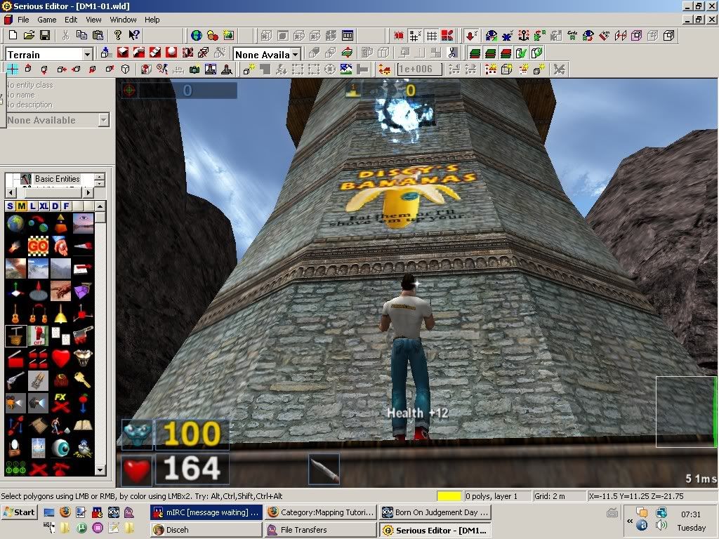The image size is (719, 539).
Task: Click the New document icon
Action: [x=13, y=35]
